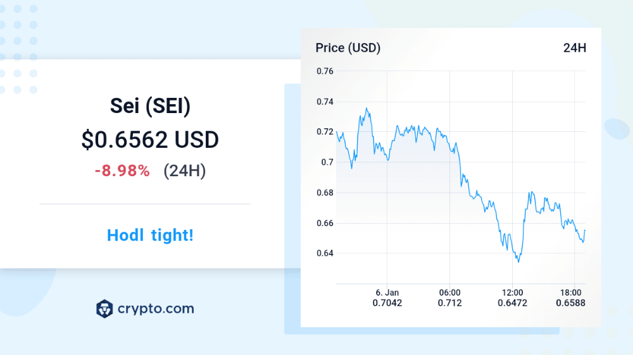Click the 18:00 time axis label
The image size is (633, 355).
click(x=571, y=292)
